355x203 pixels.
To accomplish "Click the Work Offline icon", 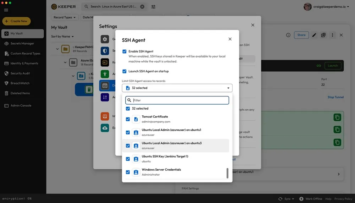I will click(301, 199).
